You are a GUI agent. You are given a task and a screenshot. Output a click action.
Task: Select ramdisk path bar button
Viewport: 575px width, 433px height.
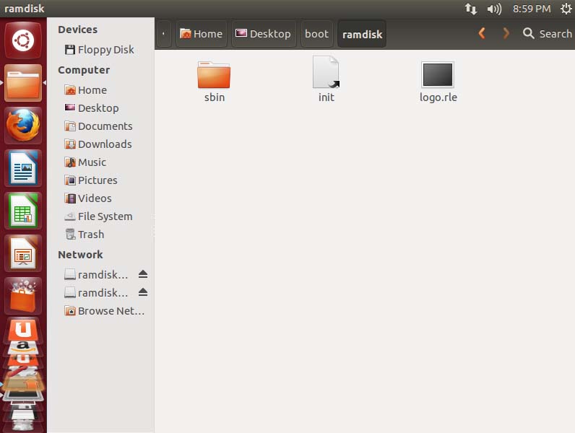362,34
